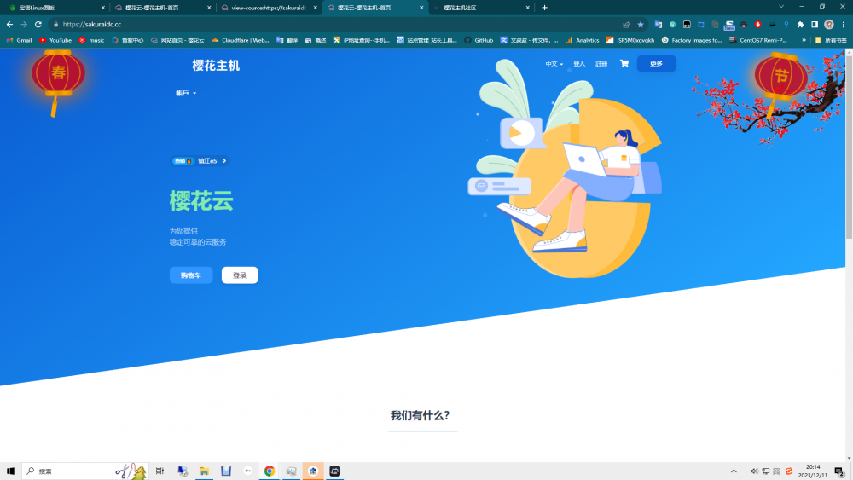853x480 pixels.
Task: Open File Explorer from the taskbar
Action: click(204, 471)
